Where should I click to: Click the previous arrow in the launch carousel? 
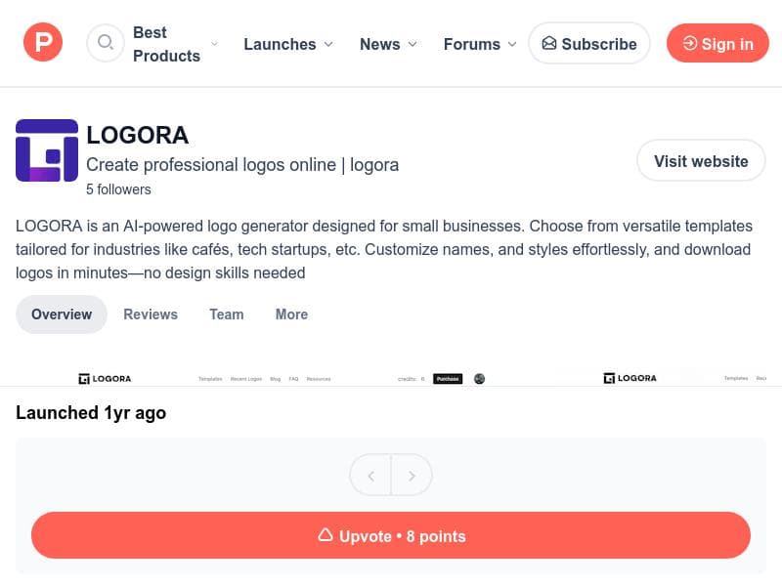370,476
